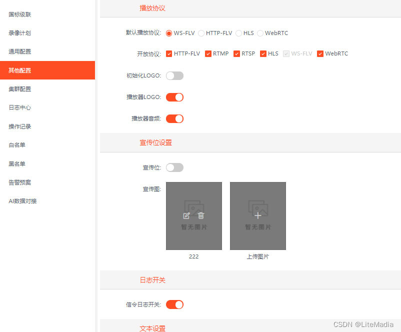
Task: Click the 222 promo image thumbnail
Action: pos(194,216)
